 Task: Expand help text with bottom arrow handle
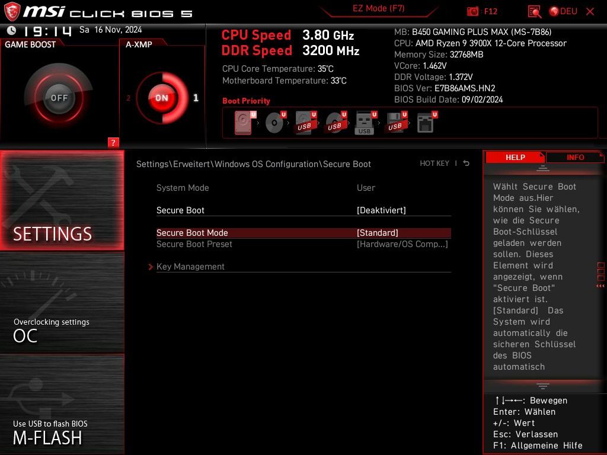coord(543,386)
